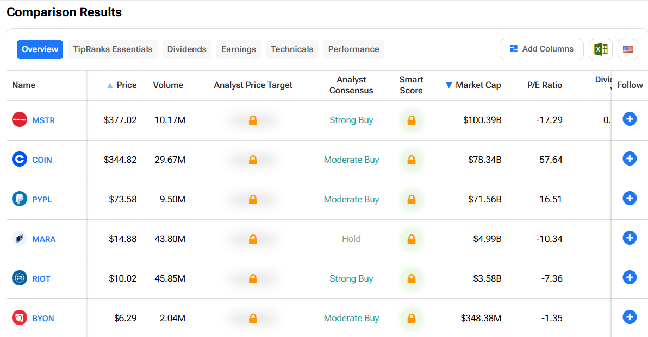Unlock MSTR analyst price target lock
The image size is (648, 337).
pos(253,120)
